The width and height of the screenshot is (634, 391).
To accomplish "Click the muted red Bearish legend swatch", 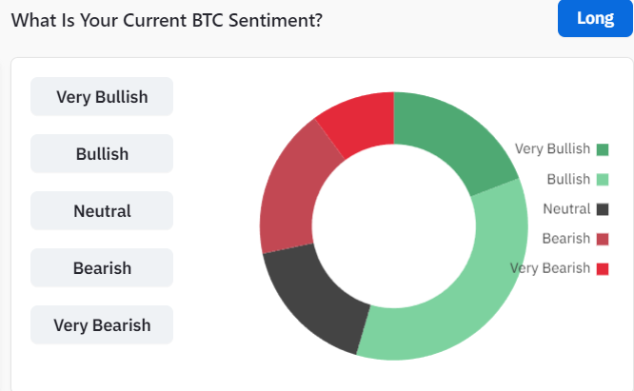I will (x=603, y=239).
